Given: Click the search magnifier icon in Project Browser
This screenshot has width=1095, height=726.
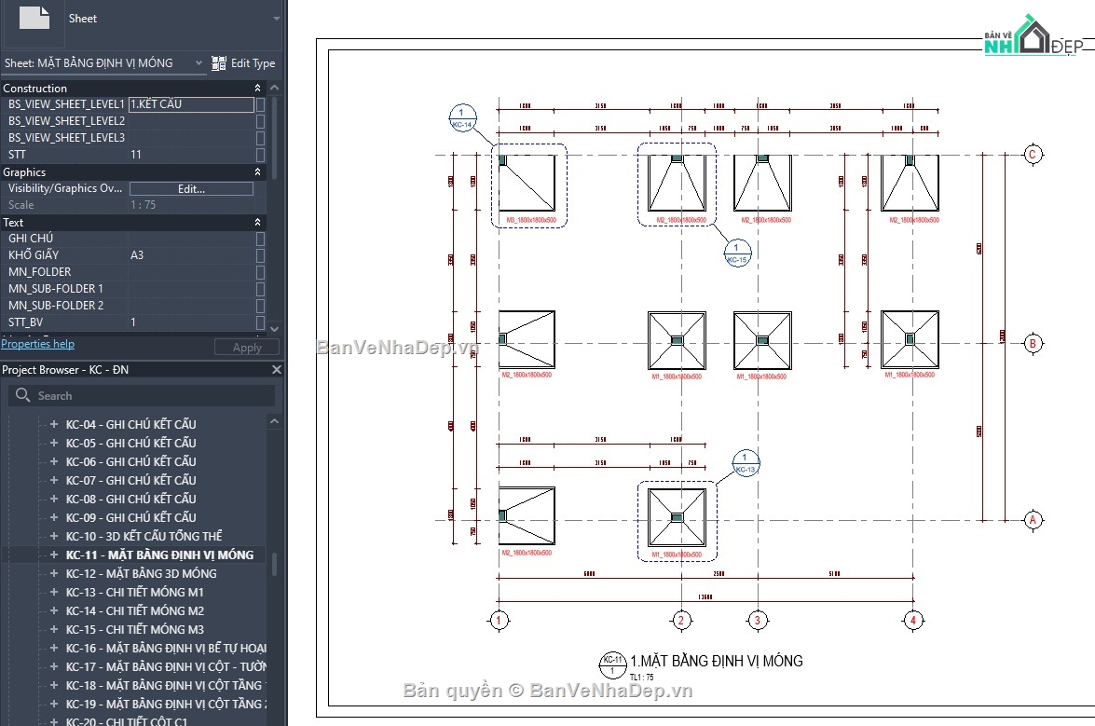Looking at the screenshot, I should pyautogui.click(x=22, y=395).
